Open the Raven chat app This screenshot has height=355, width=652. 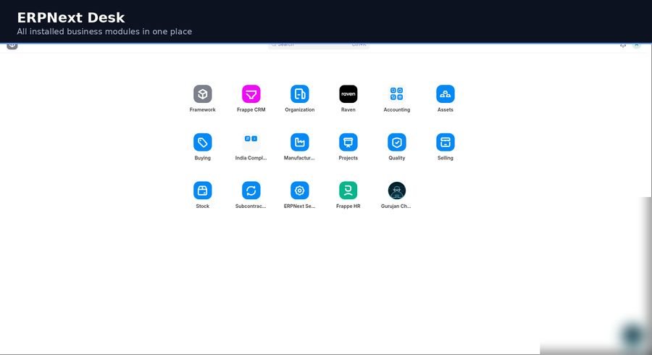click(348, 94)
